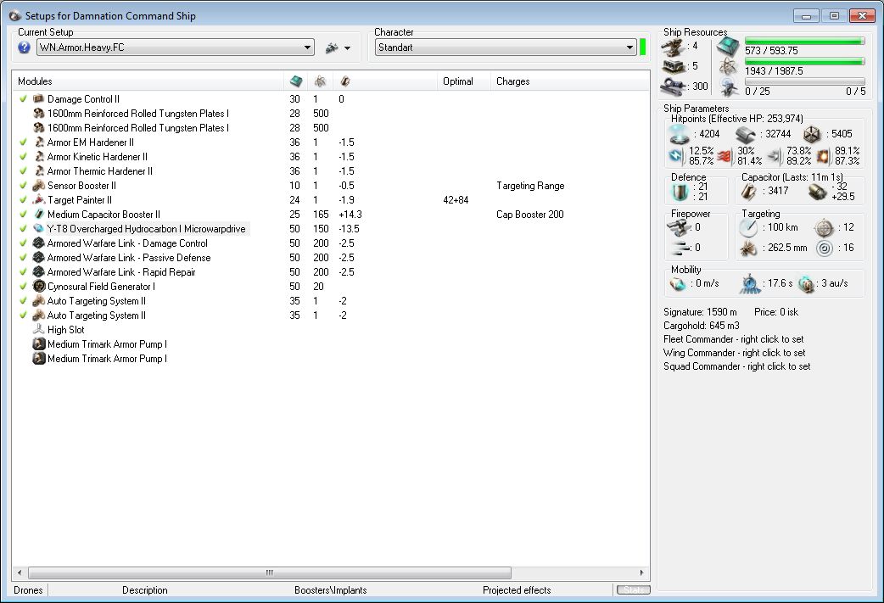Screen dimensions: 884x603
Task: Open the Character dropdown showing Standart
Action: click(506, 47)
